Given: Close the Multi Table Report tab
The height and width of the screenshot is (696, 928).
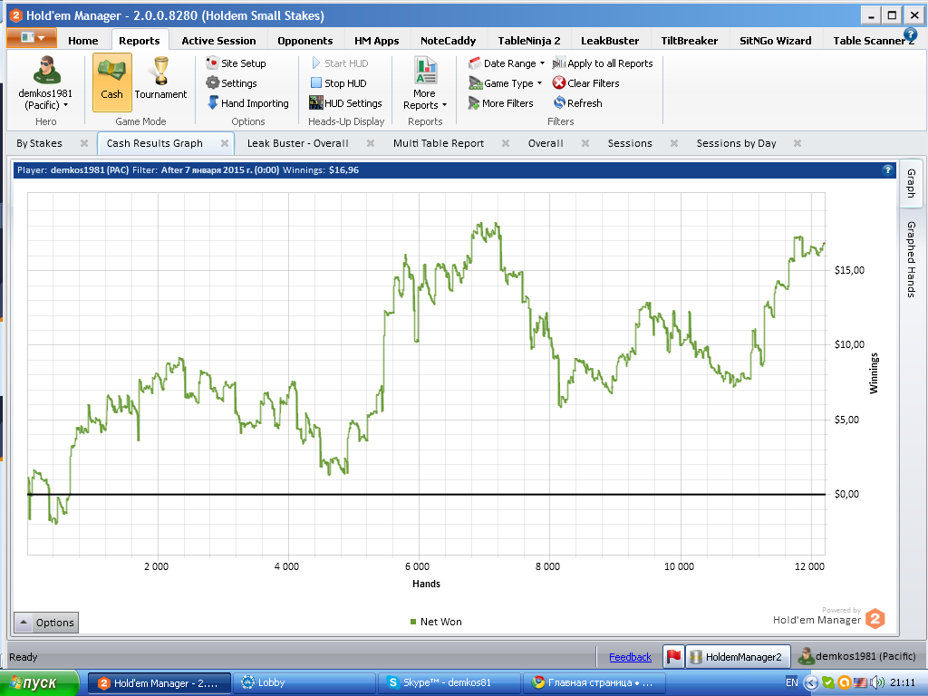Looking at the screenshot, I should tap(506, 143).
